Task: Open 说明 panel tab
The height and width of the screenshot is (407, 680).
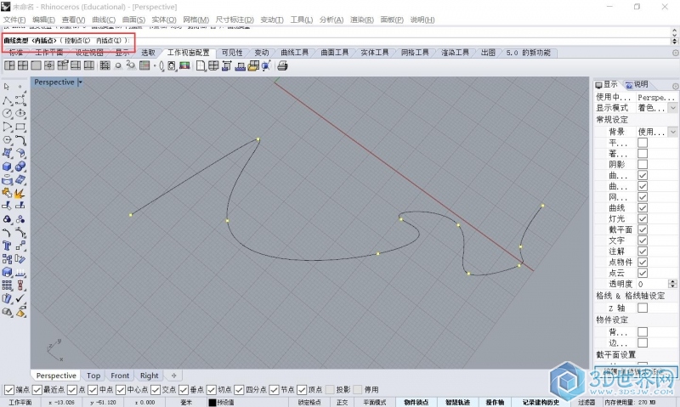Action: pyautogui.click(x=637, y=84)
